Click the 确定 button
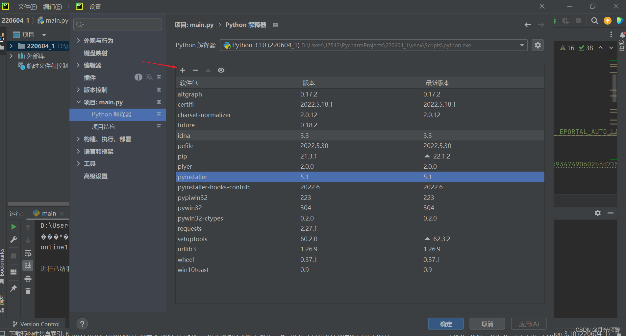626x336 pixels. pyautogui.click(x=446, y=324)
